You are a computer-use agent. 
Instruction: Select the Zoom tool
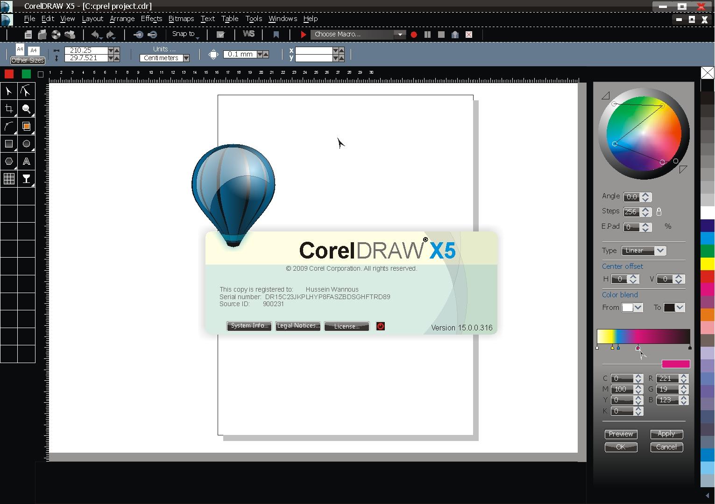pos(27,109)
